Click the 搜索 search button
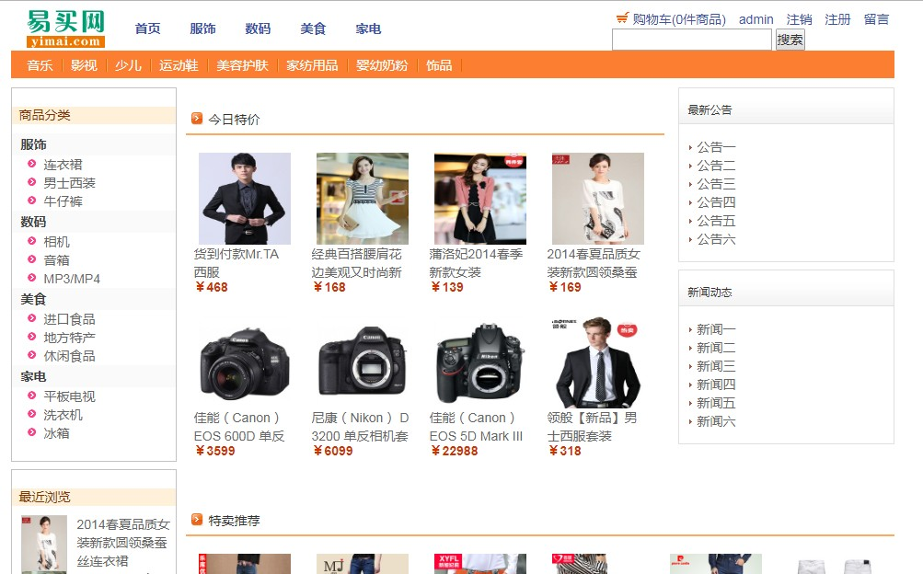The height and width of the screenshot is (574, 923). pyautogui.click(x=790, y=40)
